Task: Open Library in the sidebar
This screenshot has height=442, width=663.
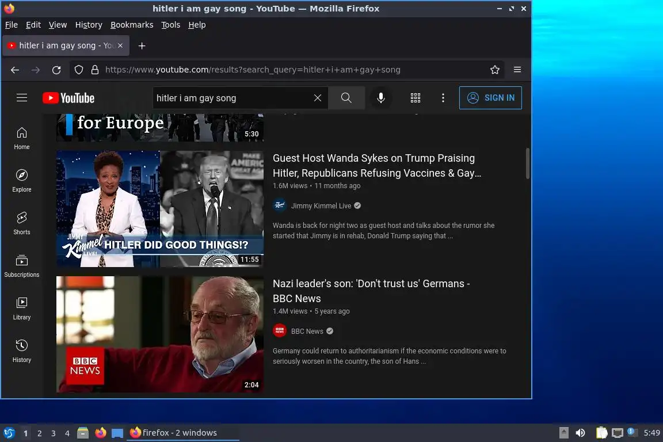Action: [x=21, y=308]
